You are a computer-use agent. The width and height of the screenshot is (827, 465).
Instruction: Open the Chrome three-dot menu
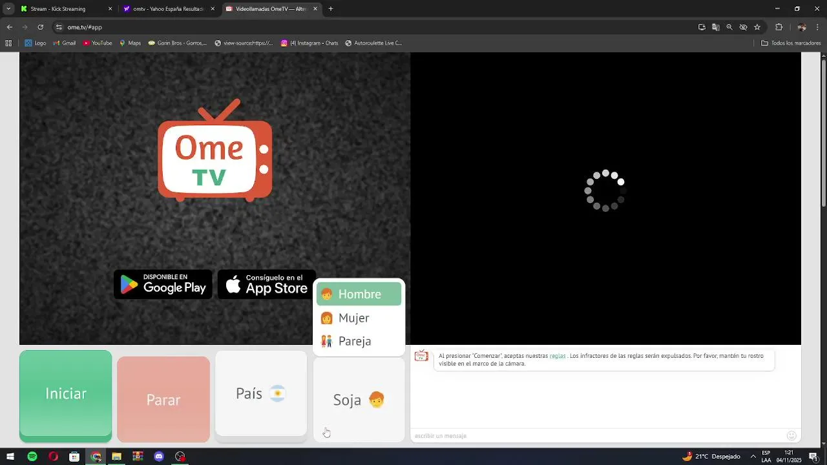click(x=818, y=27)
